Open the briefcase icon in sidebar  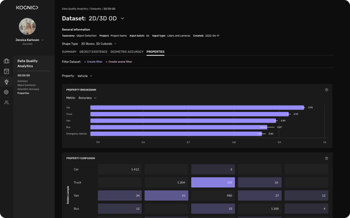[7, 61]
